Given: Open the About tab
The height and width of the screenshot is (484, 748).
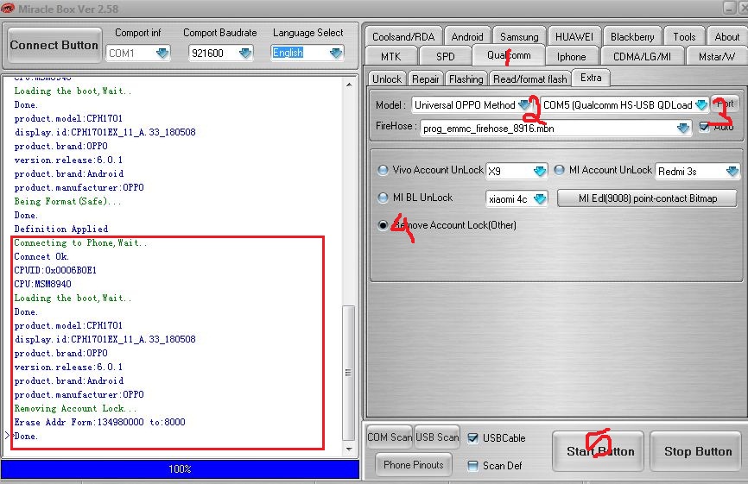Looking at the screenshot, I should 726,37.
